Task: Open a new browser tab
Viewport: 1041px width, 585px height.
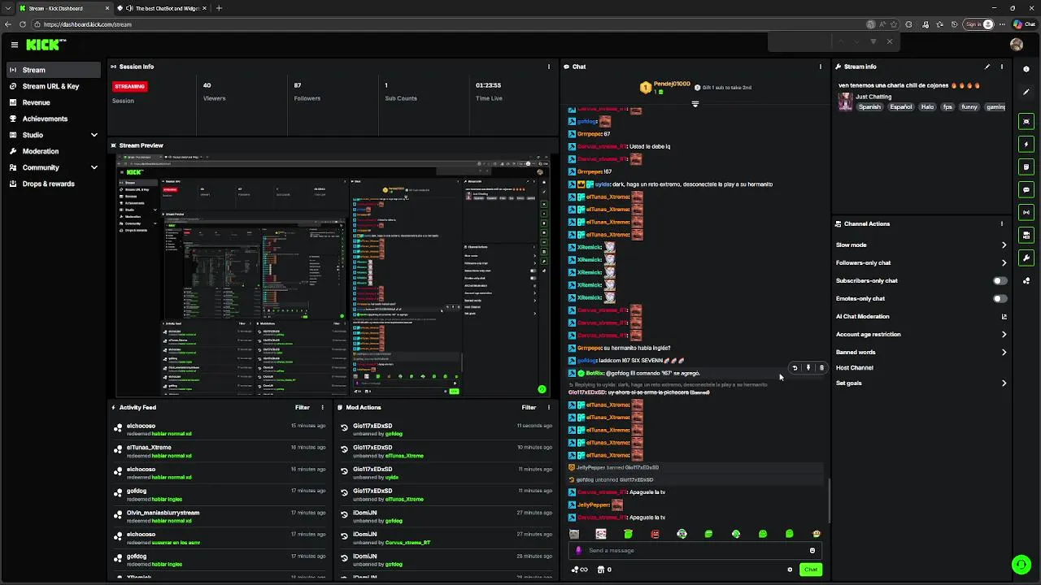Action: click(219, 8)
